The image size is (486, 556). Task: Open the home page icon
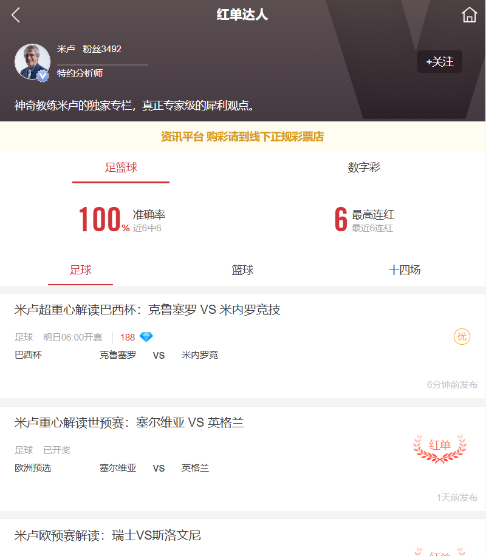[x=469, y=15]
